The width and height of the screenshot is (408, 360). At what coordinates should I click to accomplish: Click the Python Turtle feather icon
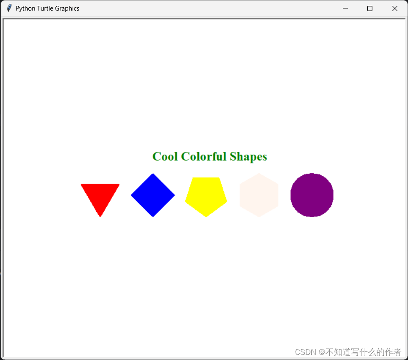pos(9,8)
